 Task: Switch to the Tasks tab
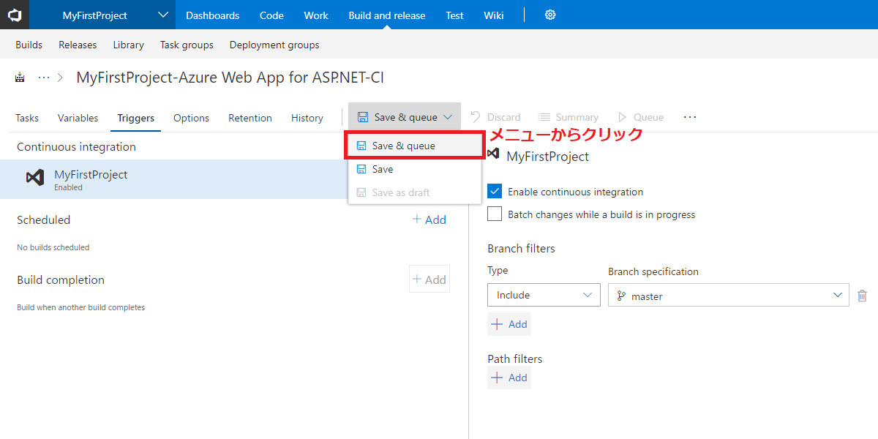coord(27,118)
